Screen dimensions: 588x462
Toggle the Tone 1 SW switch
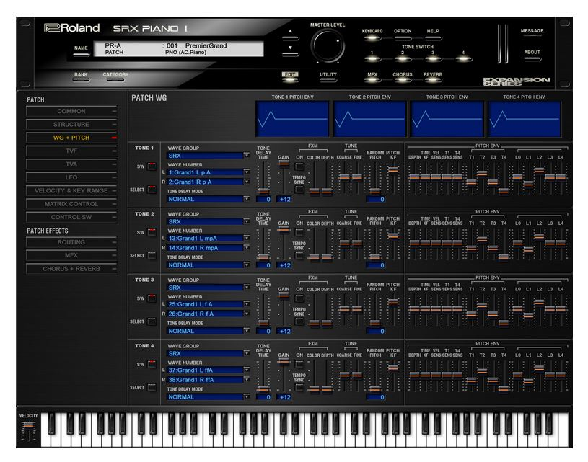[152, 166]
